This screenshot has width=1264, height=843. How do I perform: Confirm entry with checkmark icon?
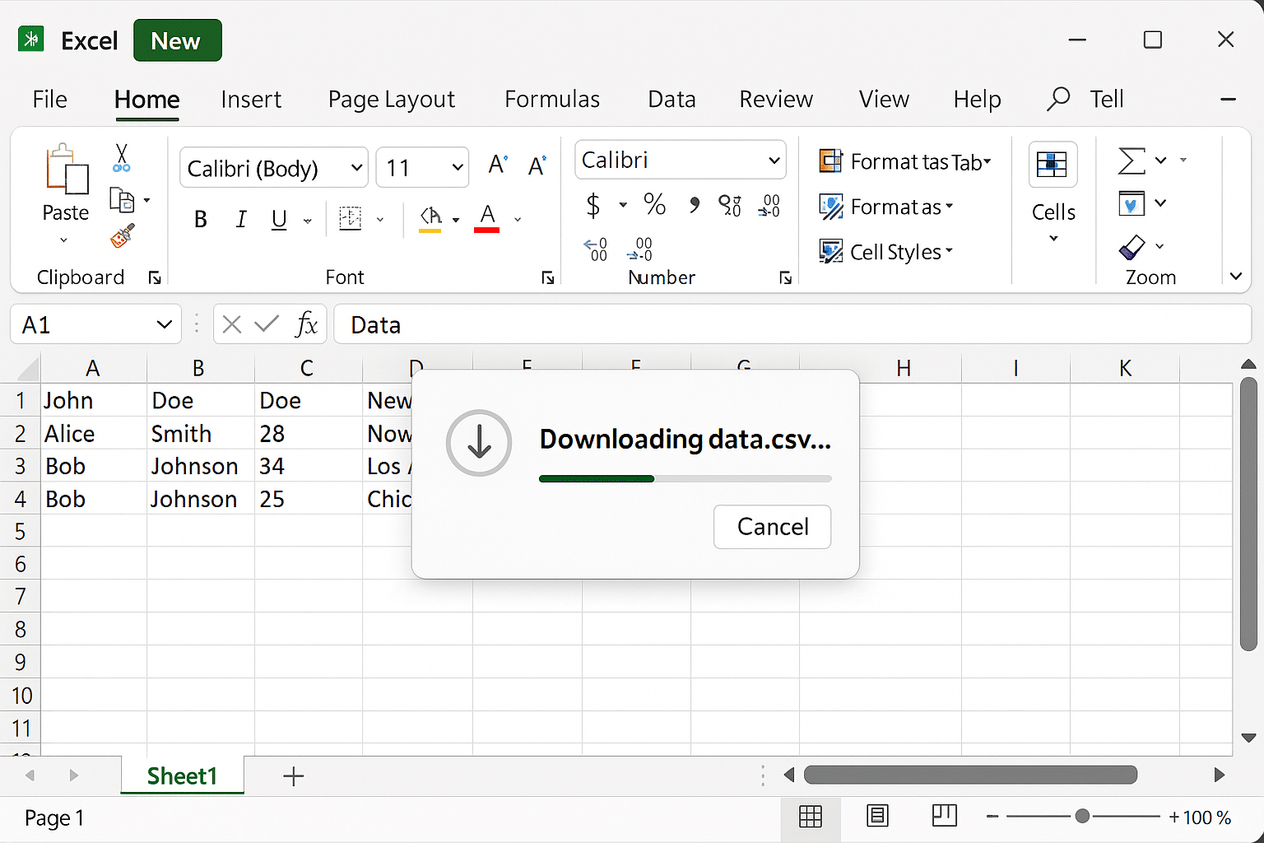point(267,324)
